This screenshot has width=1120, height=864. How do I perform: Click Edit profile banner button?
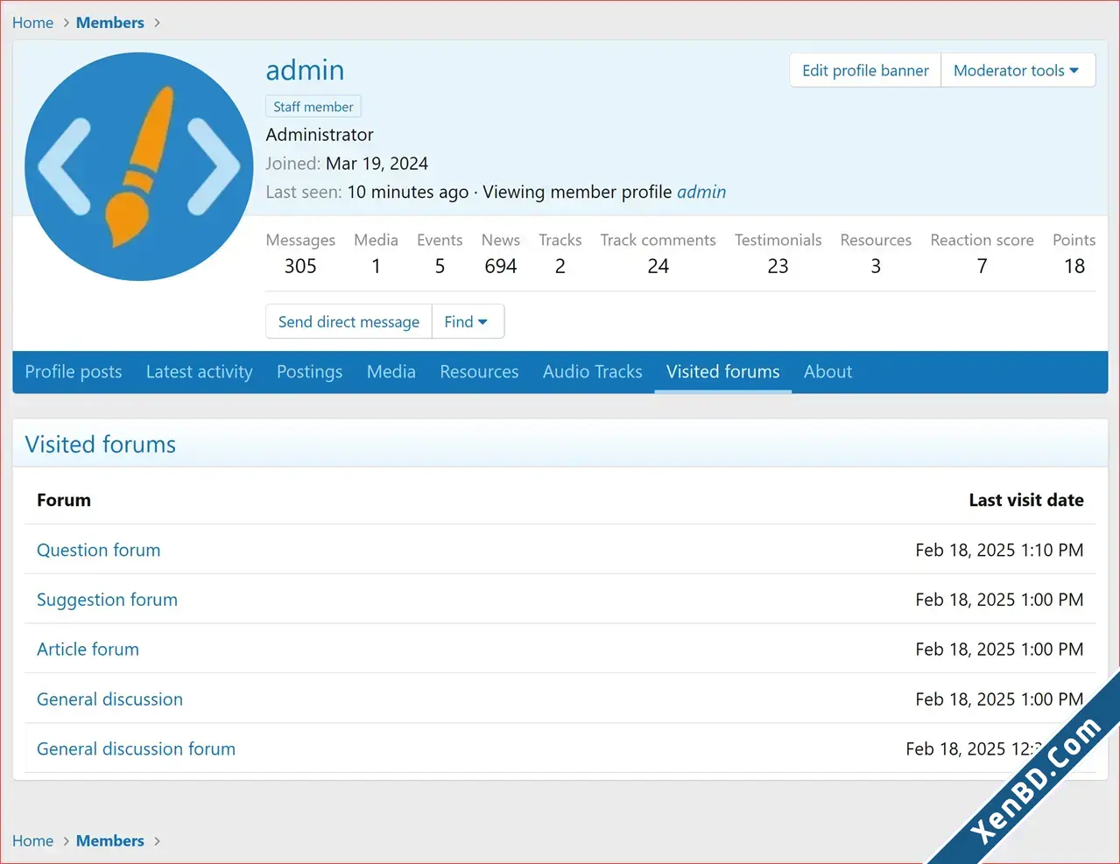click(x=865, y=71)
